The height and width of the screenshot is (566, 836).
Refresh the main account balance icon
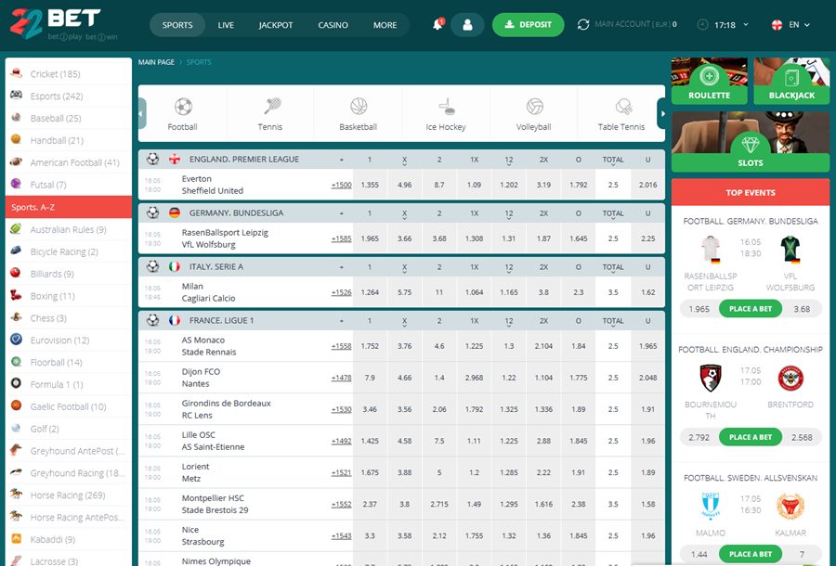click(583, 25)
